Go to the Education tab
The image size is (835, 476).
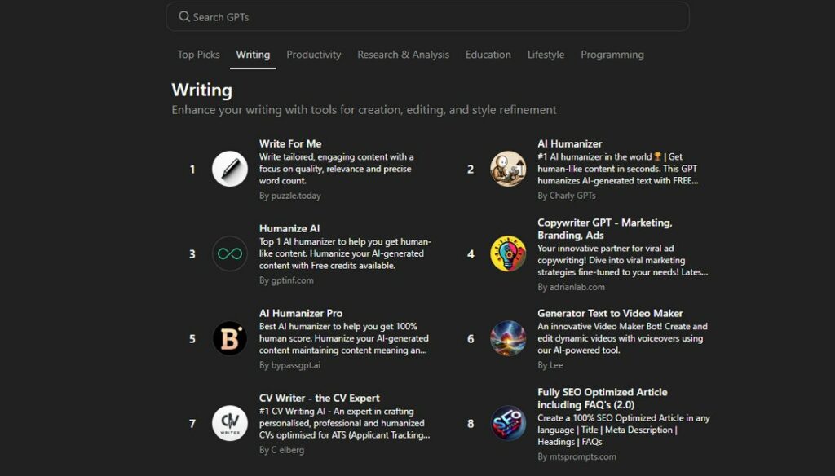coord(488,55)
